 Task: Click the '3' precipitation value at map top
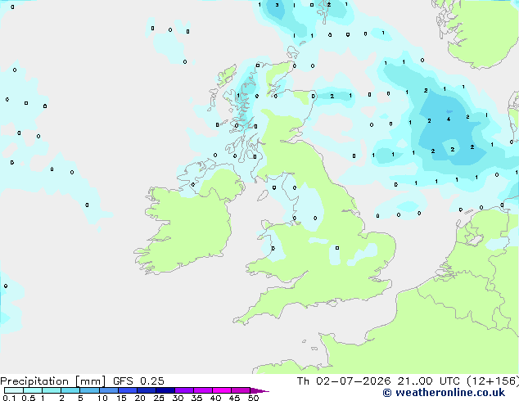(277, 5)
